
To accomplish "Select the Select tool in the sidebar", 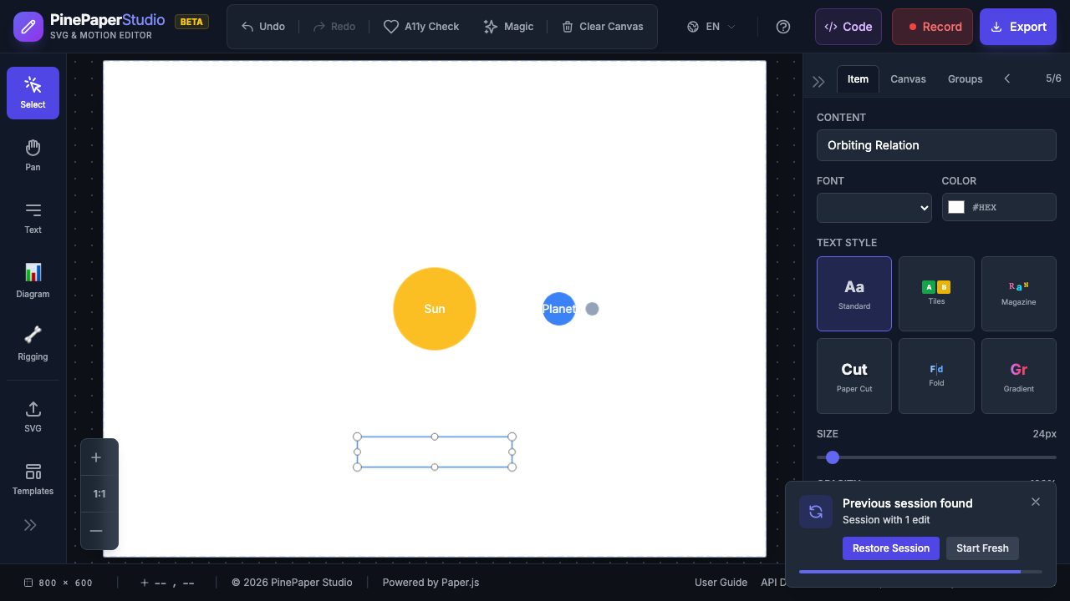I will [x=33, y=93].
